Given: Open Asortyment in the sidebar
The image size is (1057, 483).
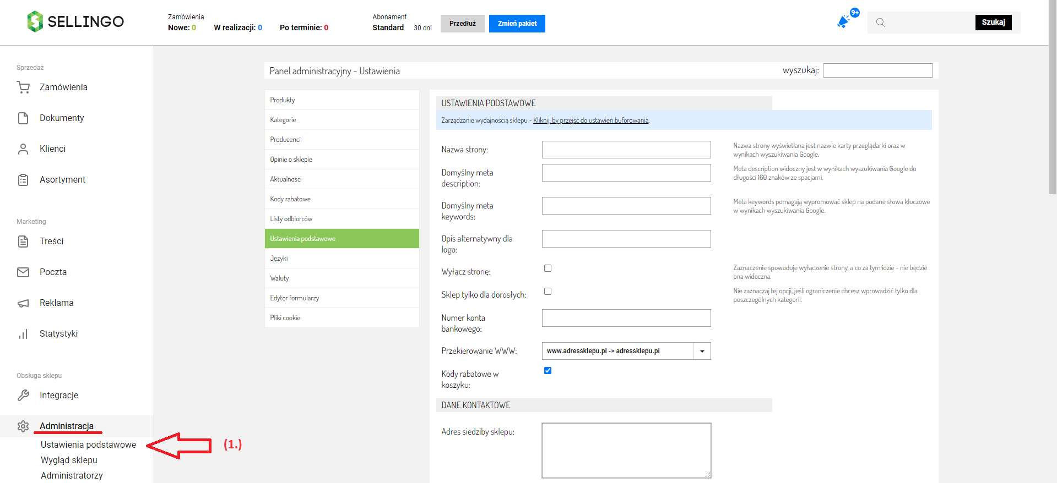Looking at the screenshot, I should [x=62, y=179].
